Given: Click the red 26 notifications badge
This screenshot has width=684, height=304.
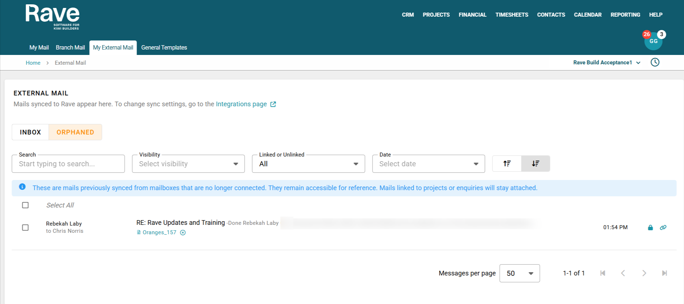Looking at the screenshot, I should 646,34.
